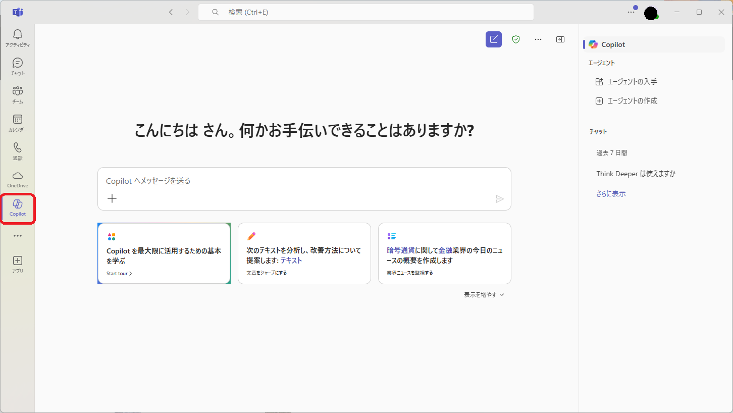Open Copilot chat more options ellipsis
The height and width of the screenshot is (413, 733).
[538, 39]
